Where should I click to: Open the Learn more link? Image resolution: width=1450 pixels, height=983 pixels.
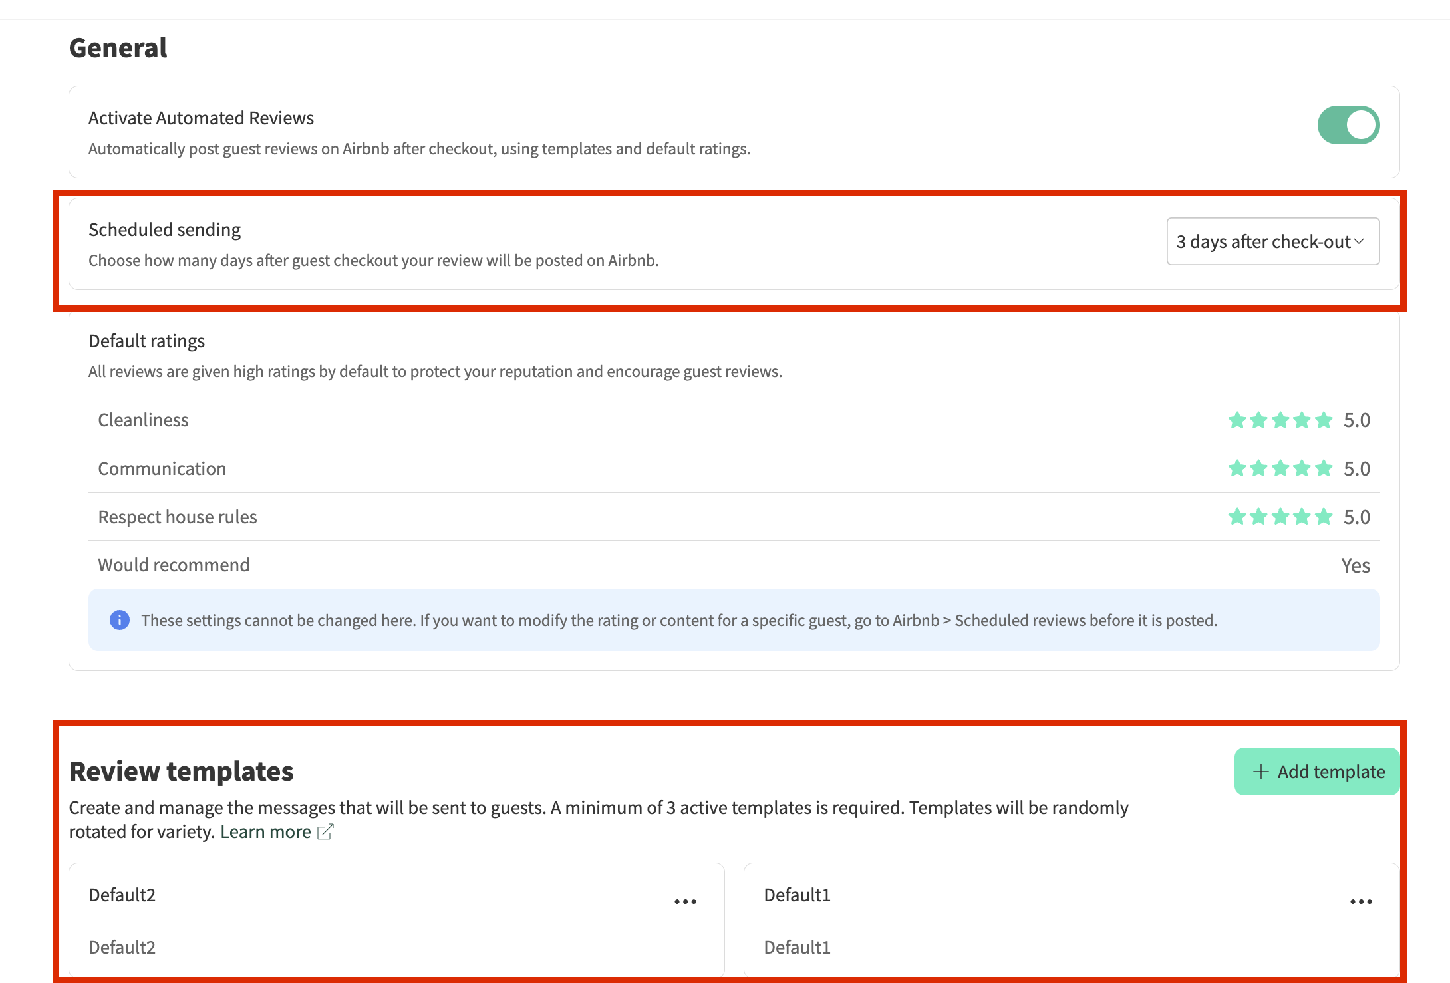pyautogui.click(x=265, y=832)
